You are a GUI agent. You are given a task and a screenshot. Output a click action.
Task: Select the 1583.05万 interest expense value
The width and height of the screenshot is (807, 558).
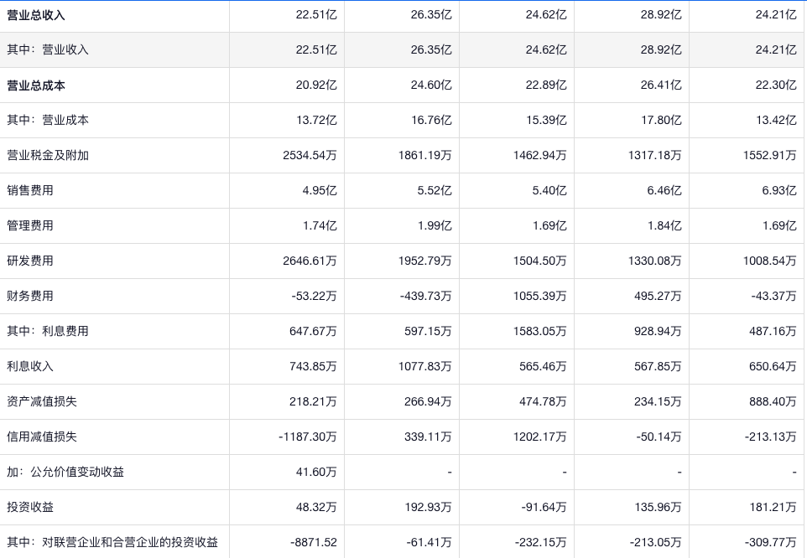click(x=539, y=332)
